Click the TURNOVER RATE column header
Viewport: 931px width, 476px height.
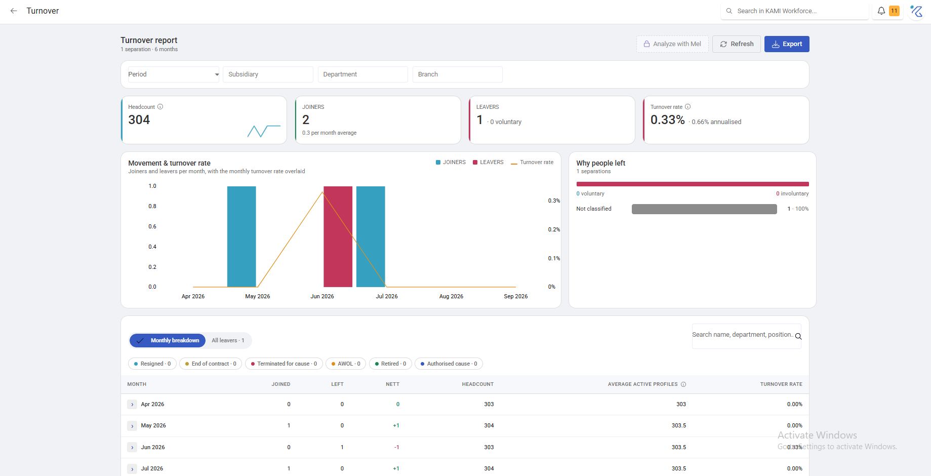781,384
